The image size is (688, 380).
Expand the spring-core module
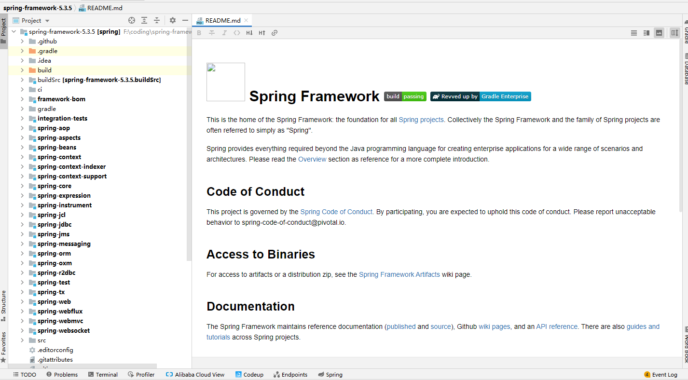click(22, 186)
